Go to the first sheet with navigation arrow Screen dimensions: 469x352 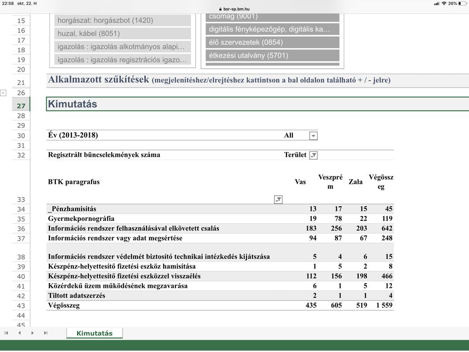point(6,333)
